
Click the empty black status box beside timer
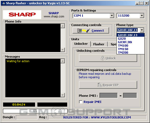coord(52,105)
